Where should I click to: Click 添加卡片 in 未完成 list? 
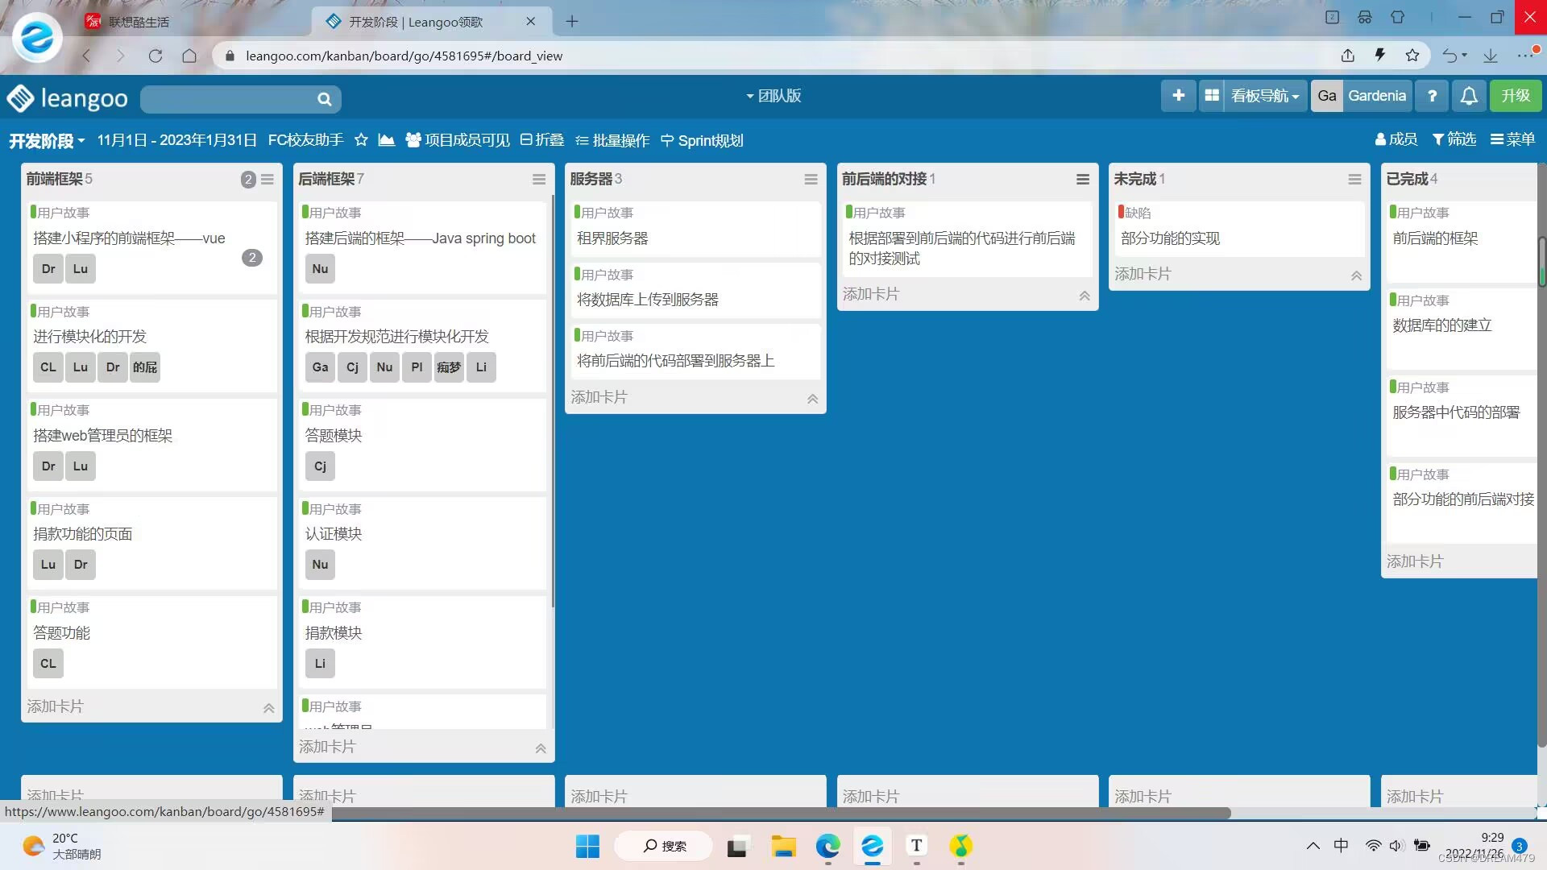point(1143,274)
